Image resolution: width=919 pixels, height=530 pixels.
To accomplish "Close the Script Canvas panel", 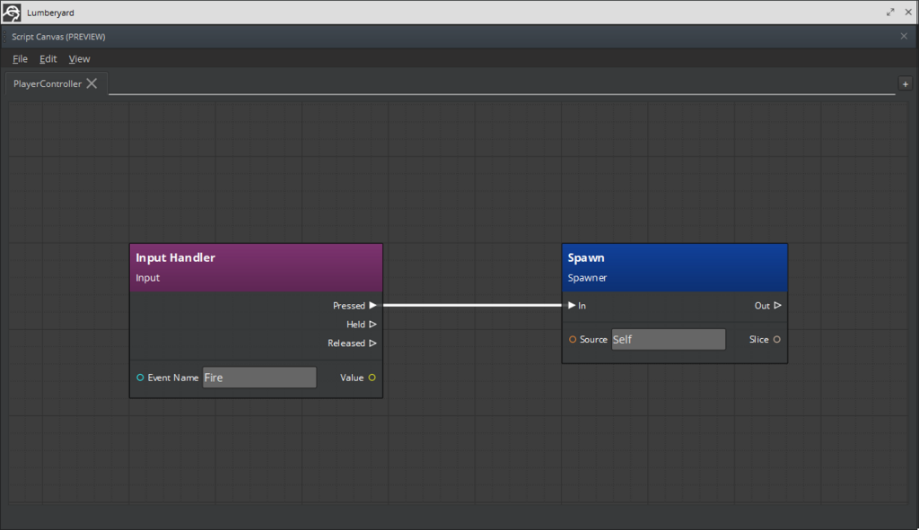I will [904, 36].
